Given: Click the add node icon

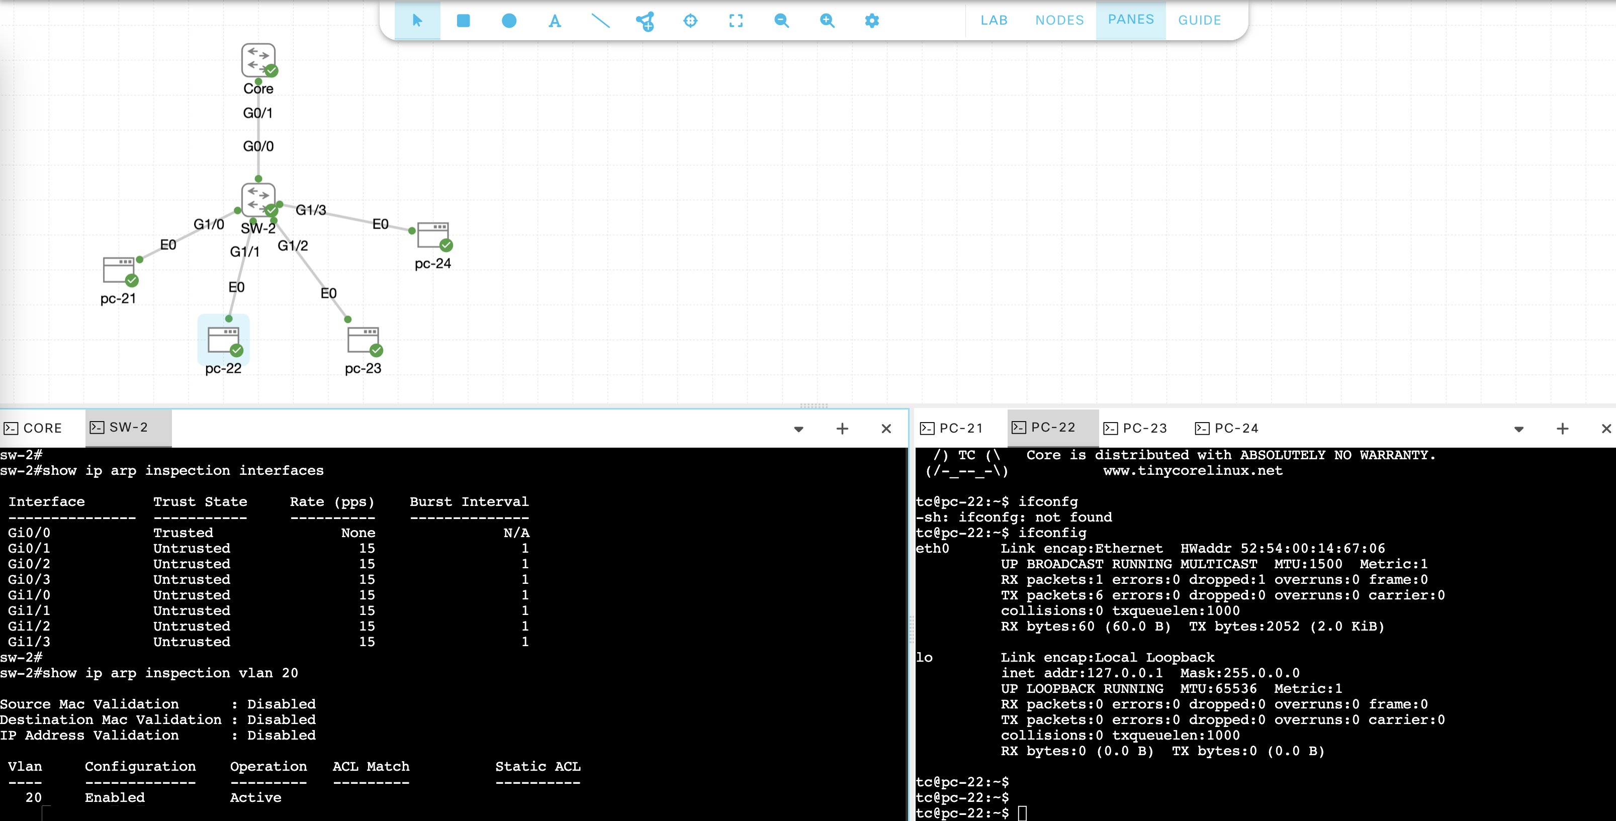Looking at the screenshot, I should (x=645, y=21).
